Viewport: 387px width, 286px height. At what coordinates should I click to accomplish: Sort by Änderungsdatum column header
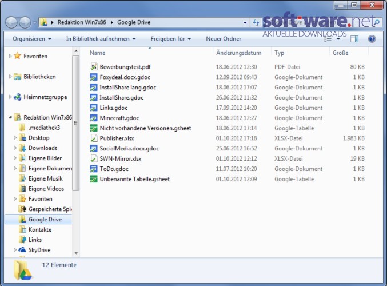[x=242, y=53]
